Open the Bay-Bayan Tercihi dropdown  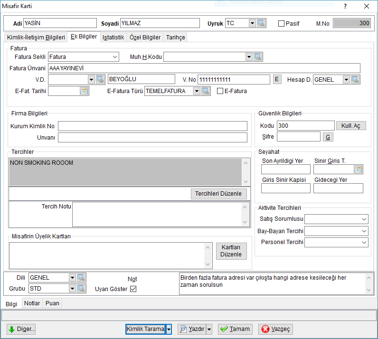click(x=336, y=231)
